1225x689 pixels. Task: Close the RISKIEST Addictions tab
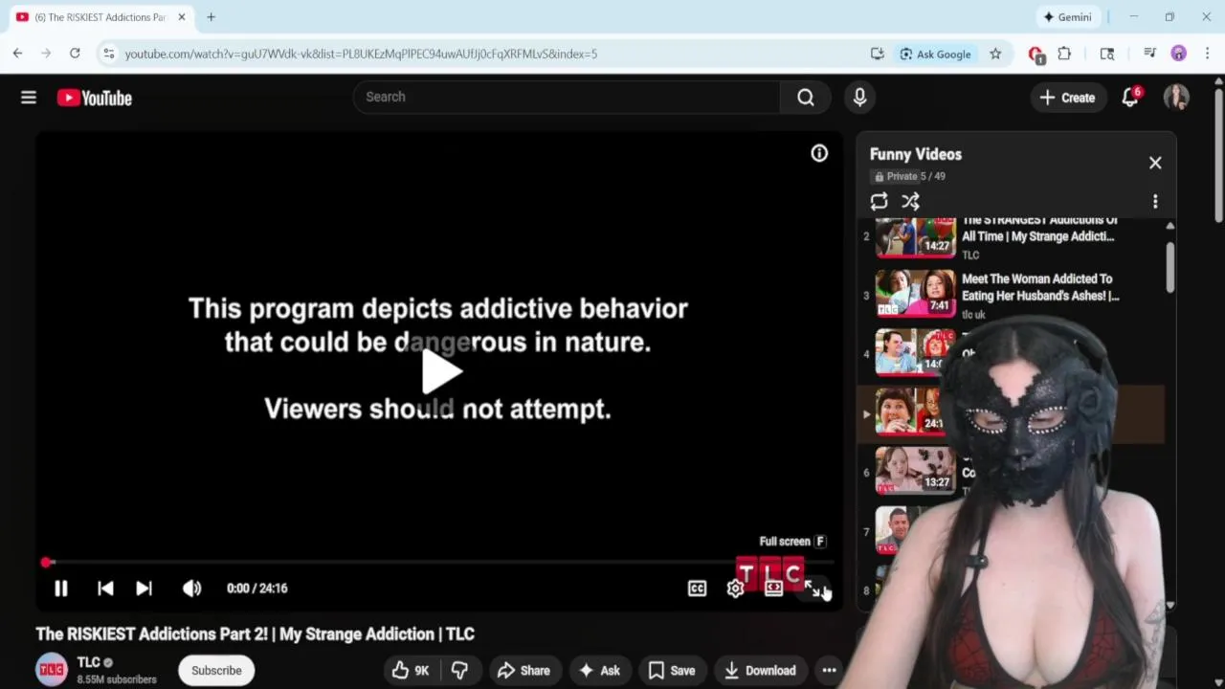point(182,17)
